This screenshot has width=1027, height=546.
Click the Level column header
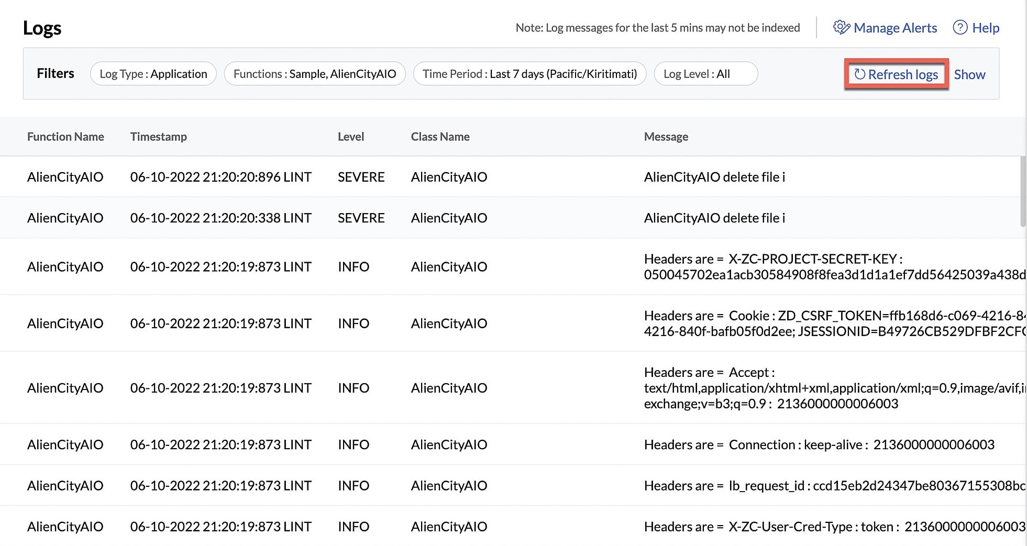(x=351, y=137)
